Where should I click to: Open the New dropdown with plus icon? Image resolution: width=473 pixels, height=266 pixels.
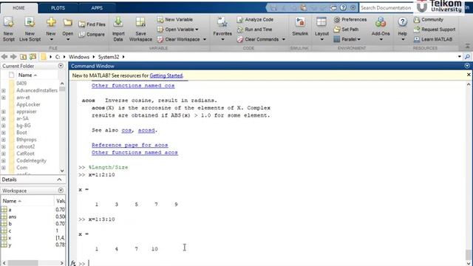51,29
